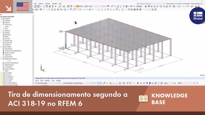205x115 pixels.
Task: Click the globe export icon in table toolbar
Action: [x=124, y=83]
